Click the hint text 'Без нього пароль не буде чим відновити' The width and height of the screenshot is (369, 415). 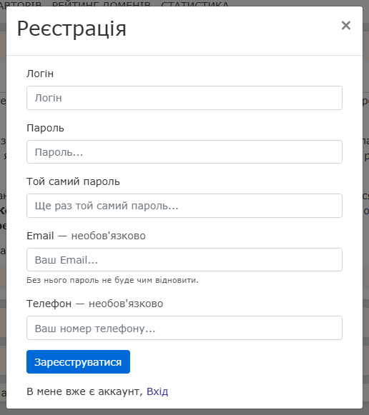(112, 280)
